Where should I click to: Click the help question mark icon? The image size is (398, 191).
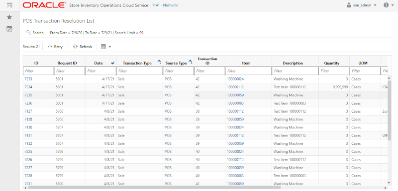pos(386,5)
